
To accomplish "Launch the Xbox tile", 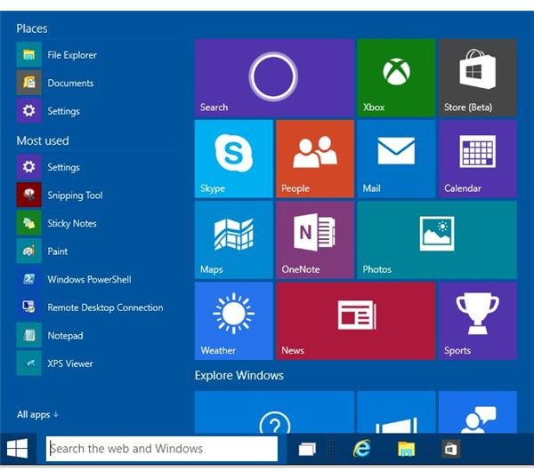I will (x=396, y=78).
